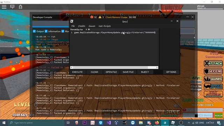Screen dimensions: 224x126
Task: Click the ATTACK troop command
Action: [x=213, y=63]
